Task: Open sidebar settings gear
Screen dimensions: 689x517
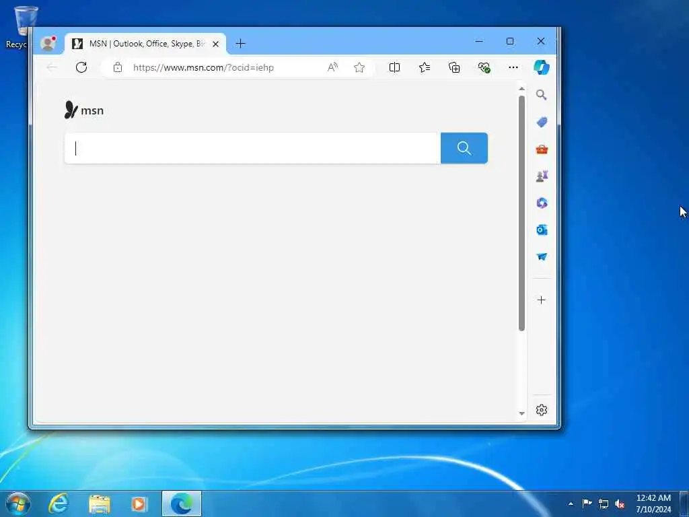Action: point(542,410)
